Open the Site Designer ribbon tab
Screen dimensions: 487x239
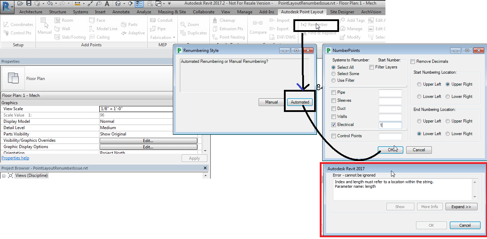pos(342,12)
